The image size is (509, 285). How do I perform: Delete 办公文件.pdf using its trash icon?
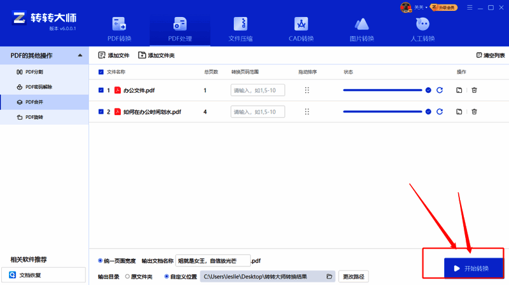(474, 90)
